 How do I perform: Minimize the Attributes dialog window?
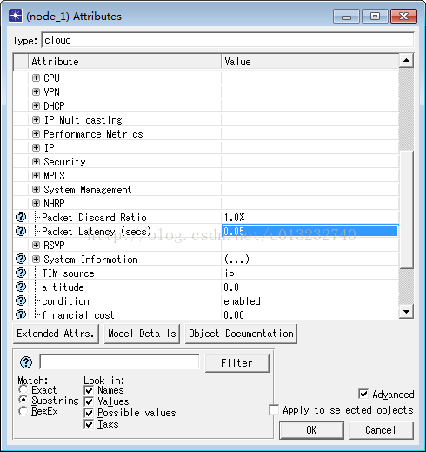coord(346,16)
